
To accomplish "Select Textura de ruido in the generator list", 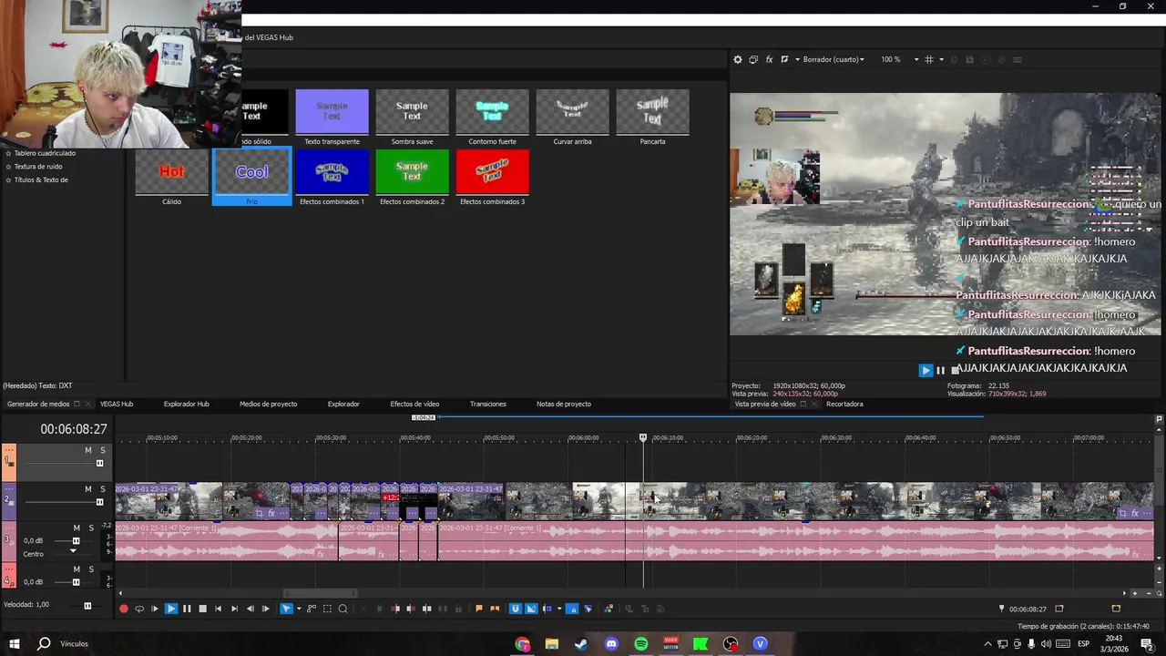I will pyautogui.click(x=38, y=167).
